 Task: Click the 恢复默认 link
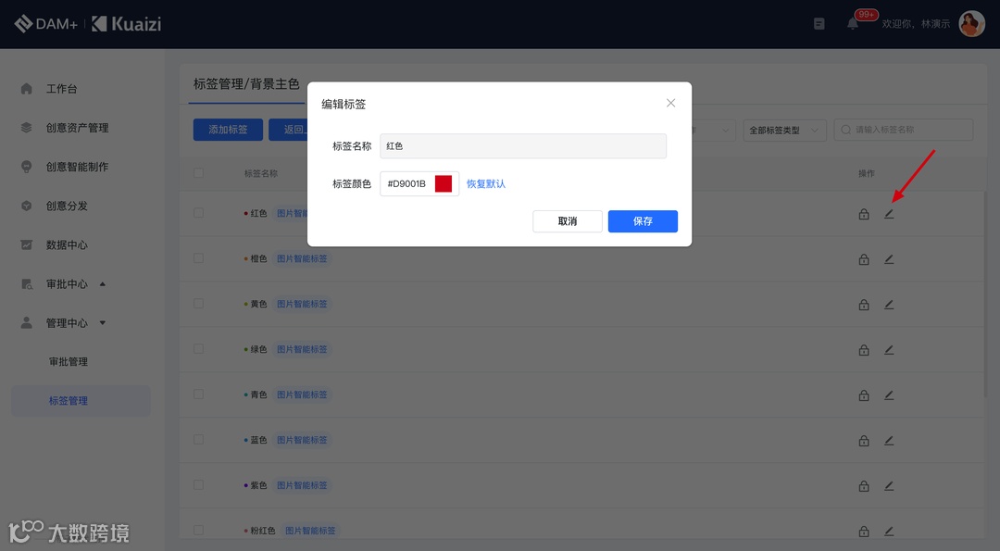[x=486, y=183]
